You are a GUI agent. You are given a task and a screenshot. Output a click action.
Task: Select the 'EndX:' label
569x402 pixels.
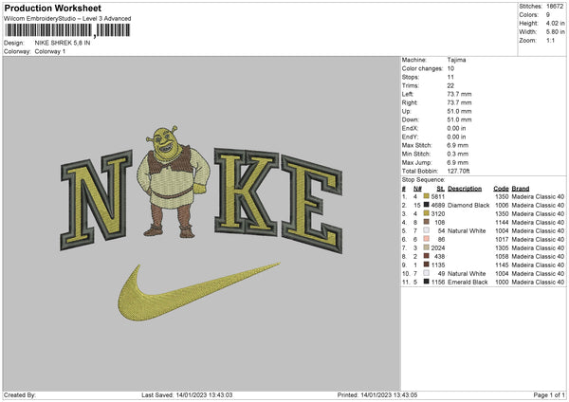(410, 128)
